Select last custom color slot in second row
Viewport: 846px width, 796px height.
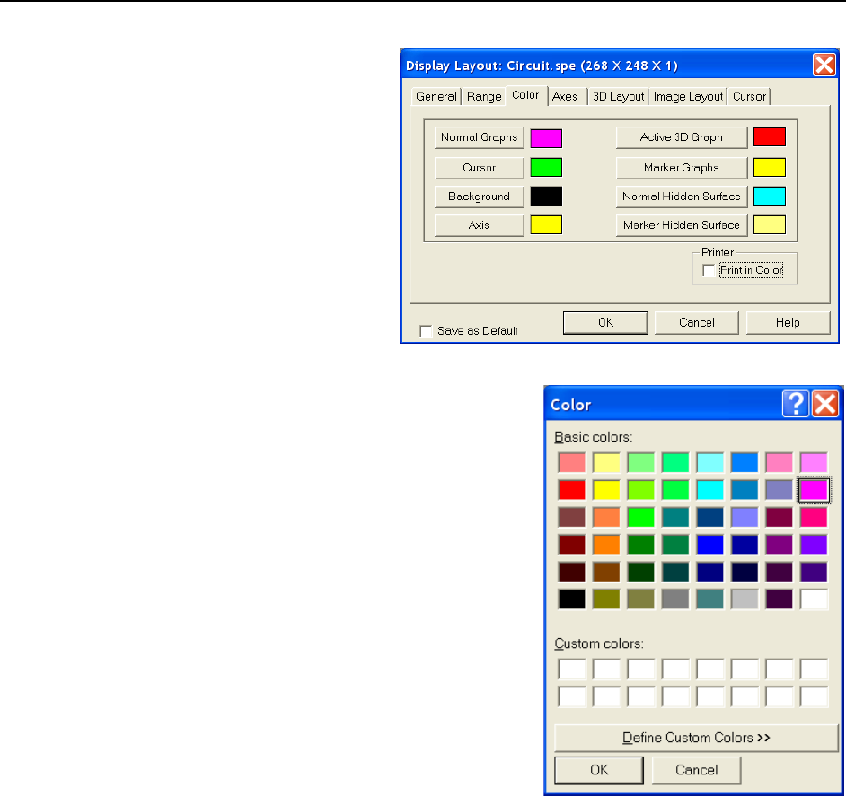tap(814, 696)
